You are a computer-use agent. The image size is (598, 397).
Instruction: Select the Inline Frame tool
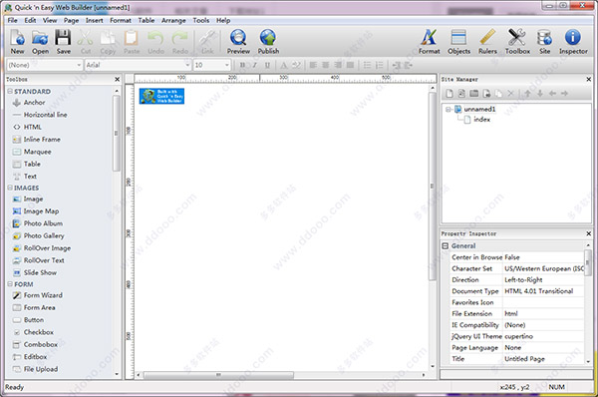[37, 140]
